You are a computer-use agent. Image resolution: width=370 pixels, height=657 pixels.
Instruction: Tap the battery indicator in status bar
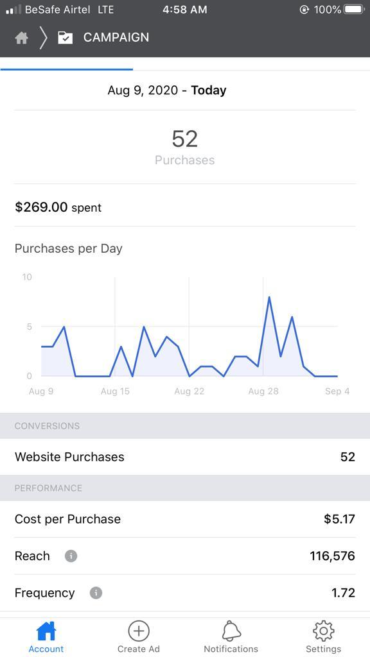coord(354,9)
